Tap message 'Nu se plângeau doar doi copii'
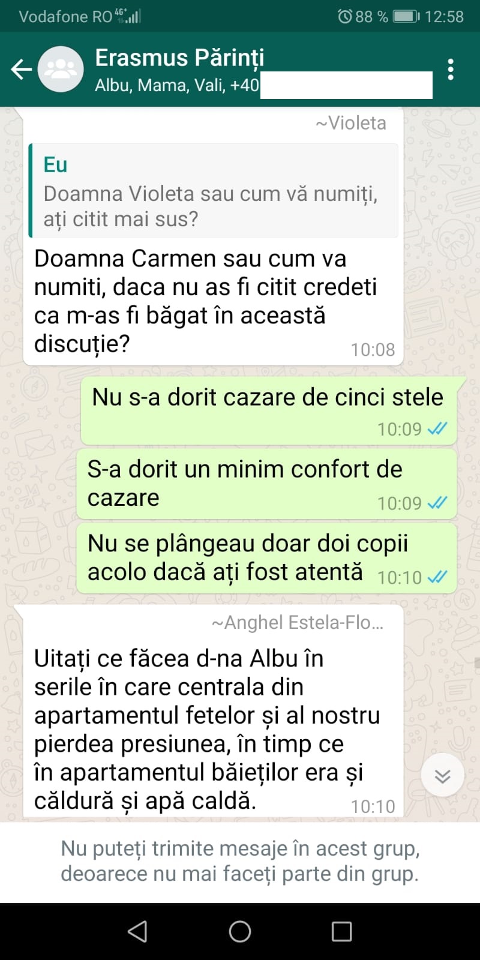This screenshot has height=960, width=480. point(266,557)
